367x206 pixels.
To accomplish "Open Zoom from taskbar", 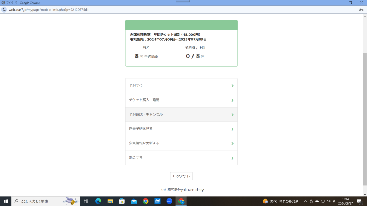I will pos(169,201).
